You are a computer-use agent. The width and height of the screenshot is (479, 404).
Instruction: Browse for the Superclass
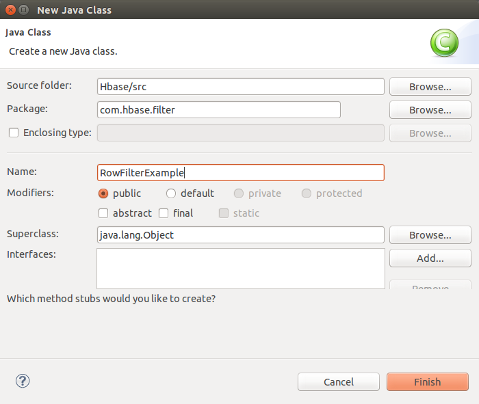click(x=430, y=235)
